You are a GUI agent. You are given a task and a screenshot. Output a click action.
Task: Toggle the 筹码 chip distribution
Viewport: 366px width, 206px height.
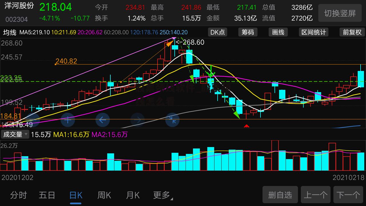tap(248, 32)
